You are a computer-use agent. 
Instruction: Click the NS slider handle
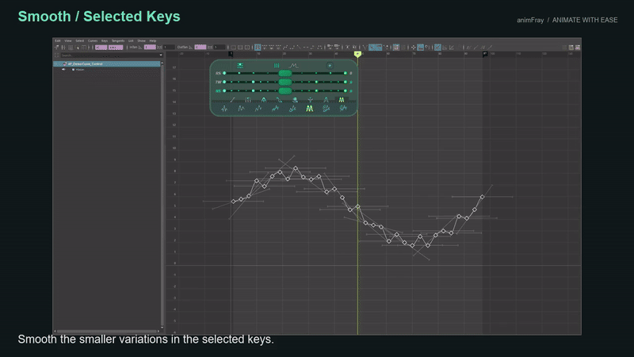pyautogui.click(x=285, y=91)
